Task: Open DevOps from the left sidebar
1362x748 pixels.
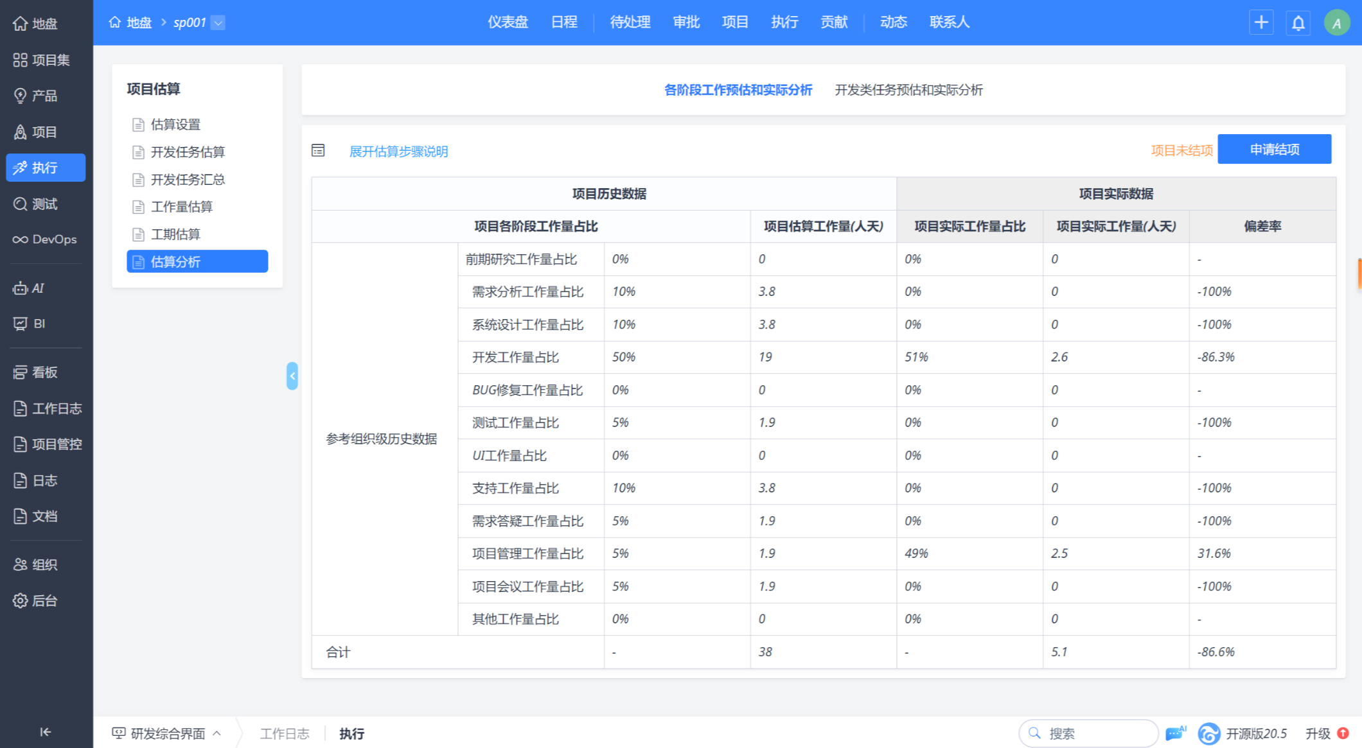Action: tap(45, 239)
